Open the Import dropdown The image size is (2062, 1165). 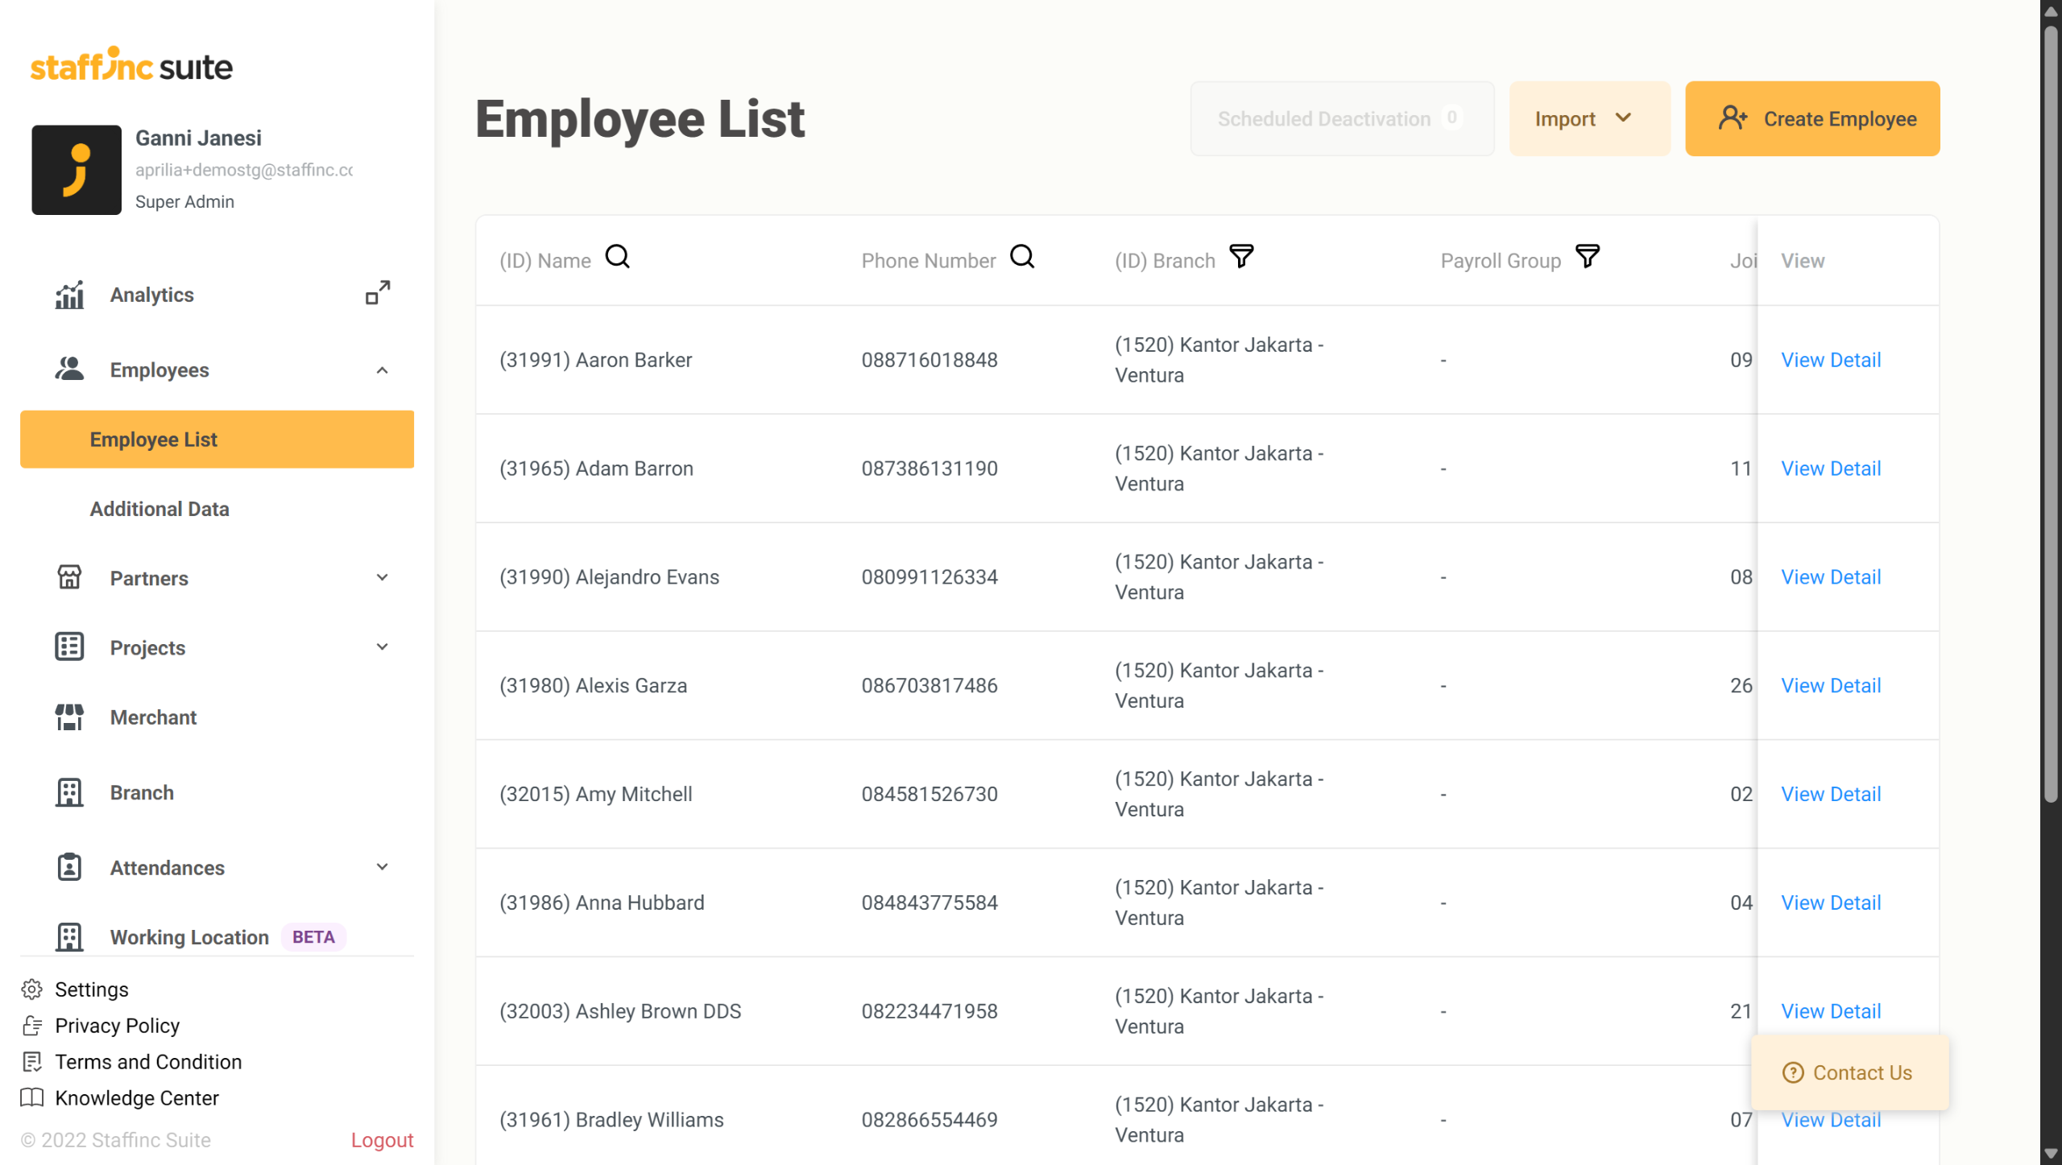pos(1588,118)
